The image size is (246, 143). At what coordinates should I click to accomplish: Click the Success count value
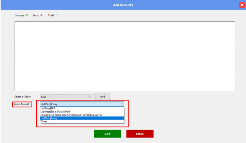[x=27, y=15]
